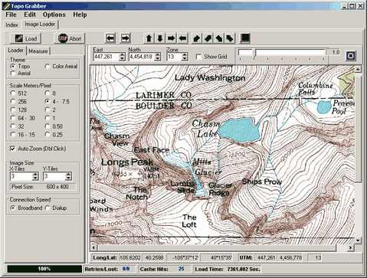Click the zoom factor slider handle
This screenshot has height=278, width=367.
254,52
